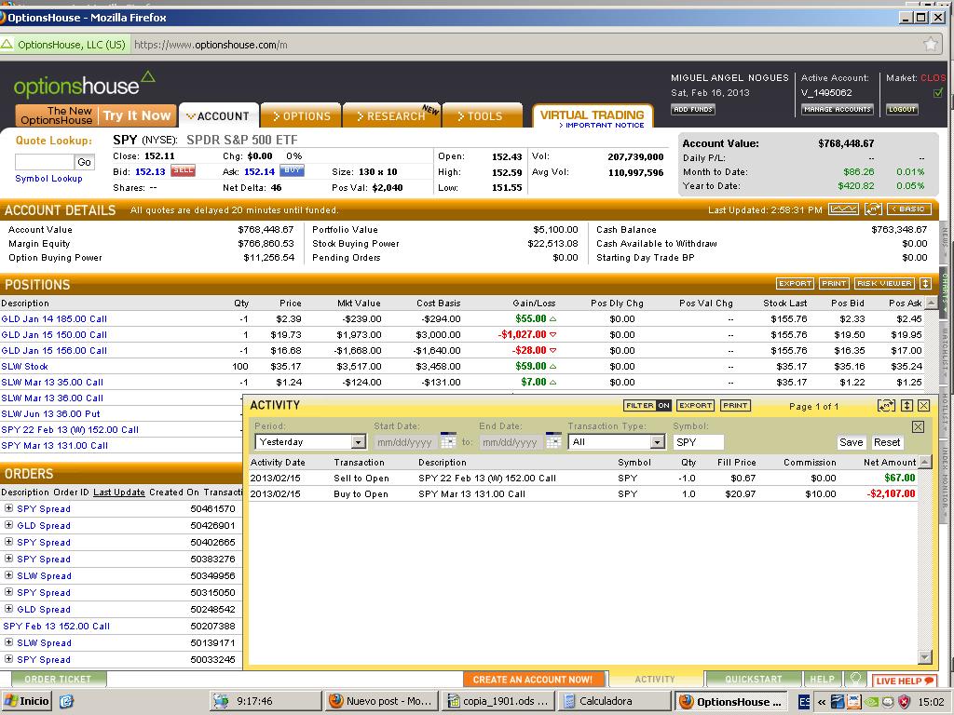954x715 pixels.
Task: Toggle the green checkbox under Market status
Action: point(938,93)
